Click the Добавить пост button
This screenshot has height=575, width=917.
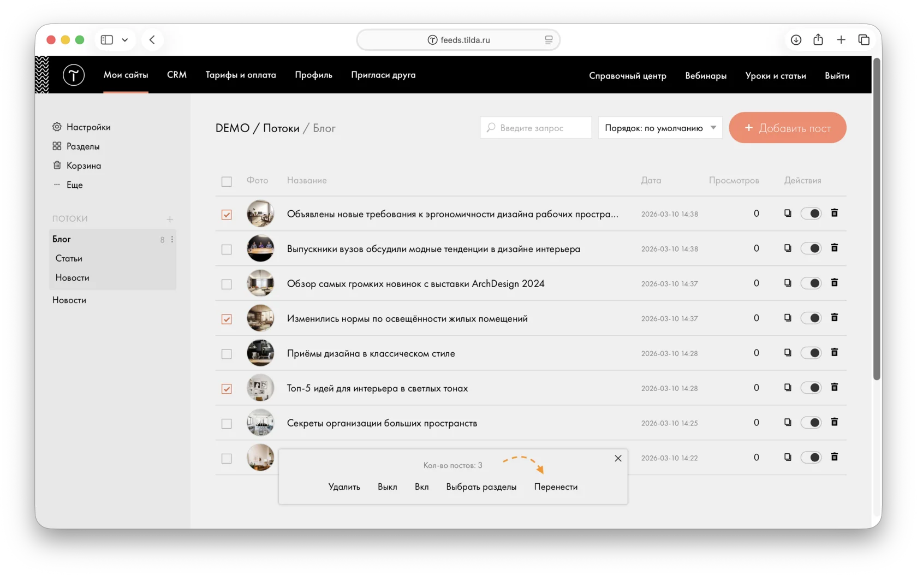pyautogui.click(x=788, y=128)
